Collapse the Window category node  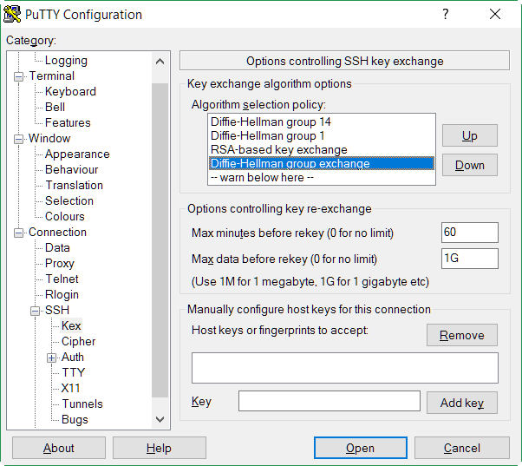click(x=19, y=139)
